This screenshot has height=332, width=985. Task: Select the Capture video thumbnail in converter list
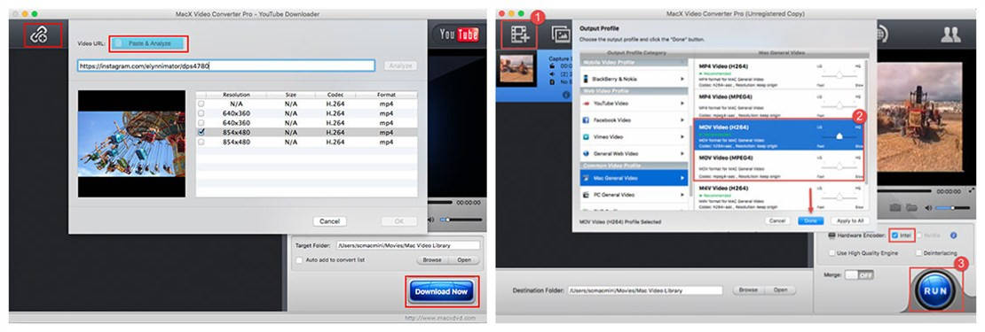tap(517, 68)
